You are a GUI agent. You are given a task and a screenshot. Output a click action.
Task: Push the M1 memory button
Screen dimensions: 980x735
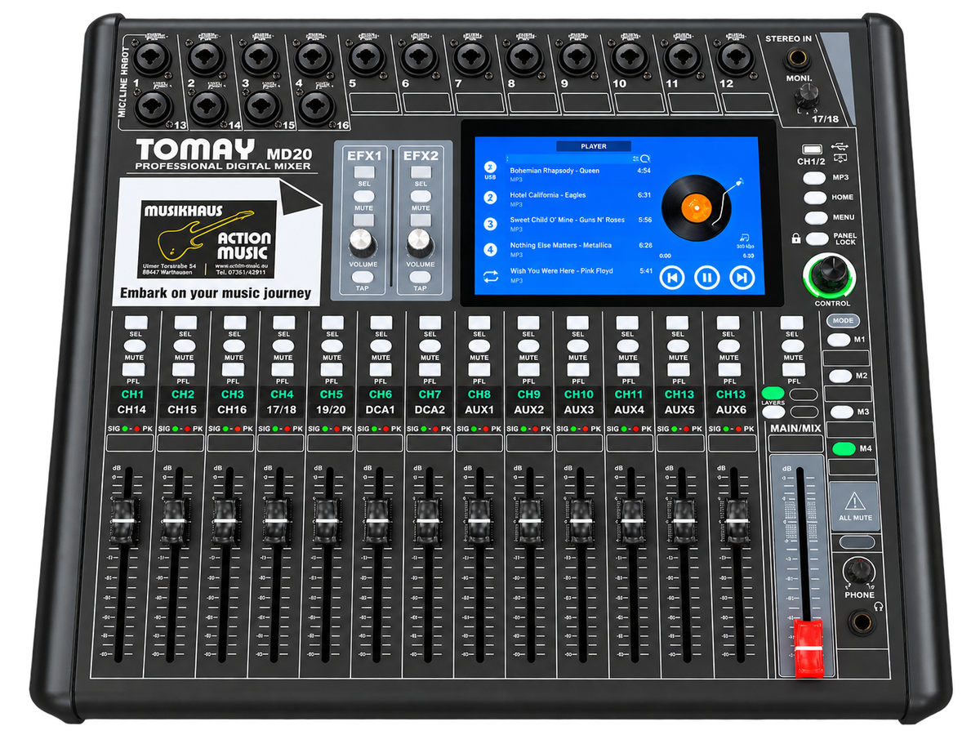pyautogui.click(x=839, y=339)
